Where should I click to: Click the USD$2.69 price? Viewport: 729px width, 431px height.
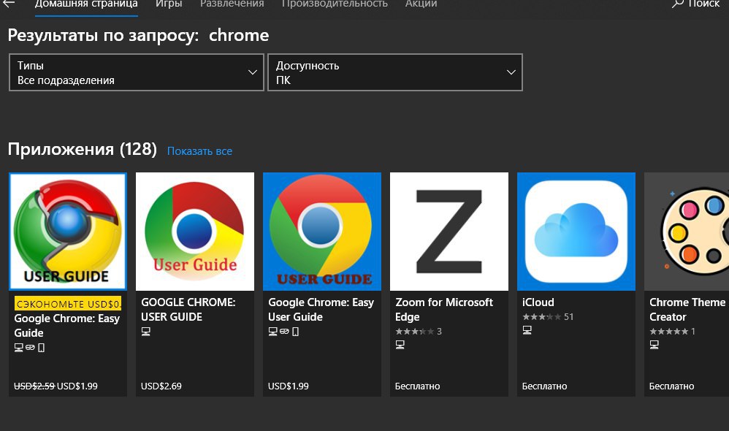click(161, 386)
